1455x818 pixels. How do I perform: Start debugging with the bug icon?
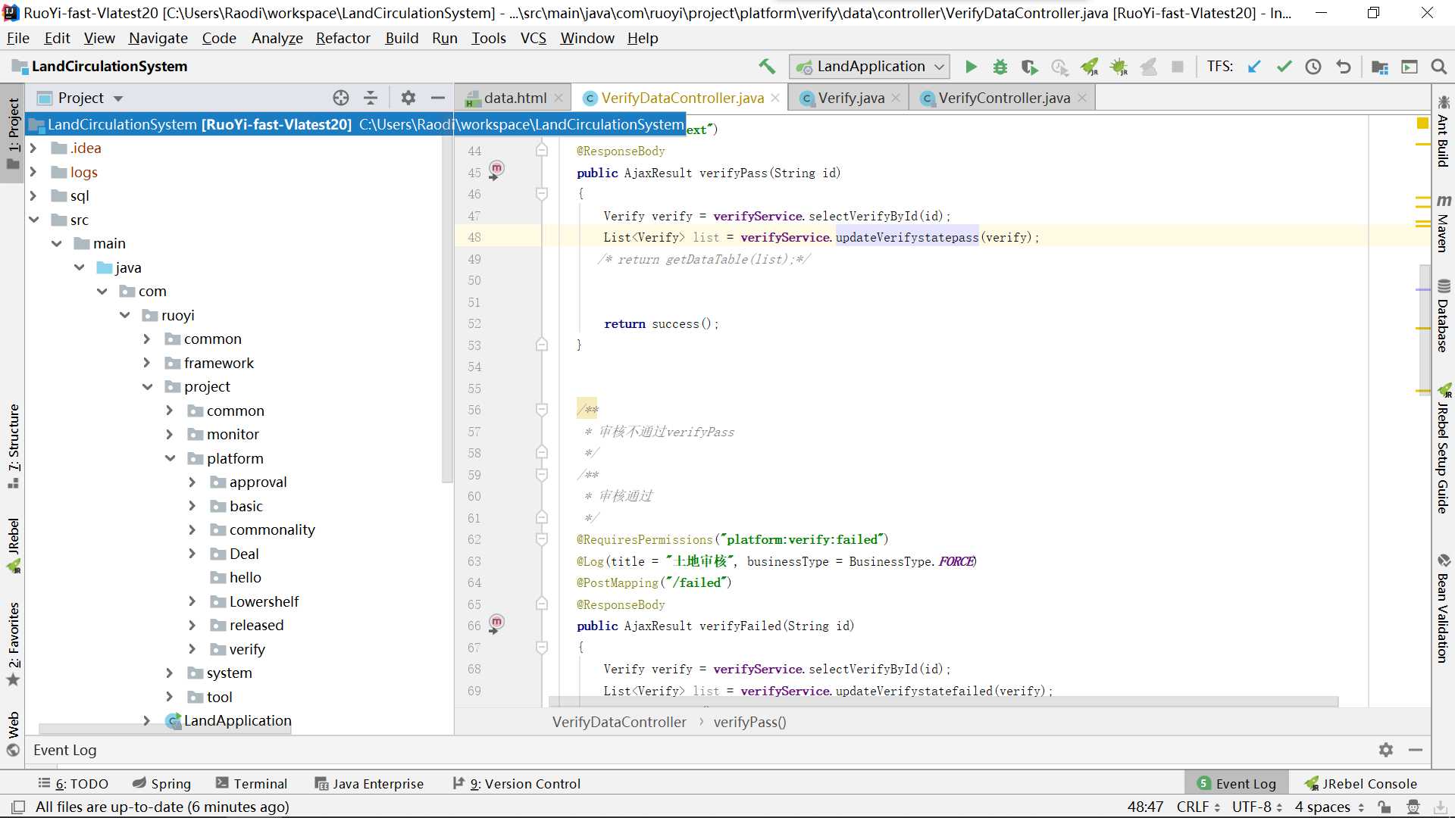click(x=1000, y=67)
